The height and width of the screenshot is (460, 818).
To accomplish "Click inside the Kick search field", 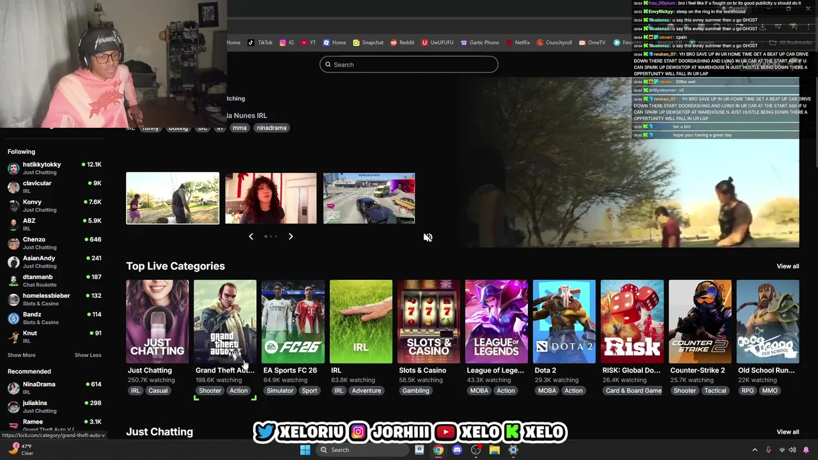I will (409, 65).
